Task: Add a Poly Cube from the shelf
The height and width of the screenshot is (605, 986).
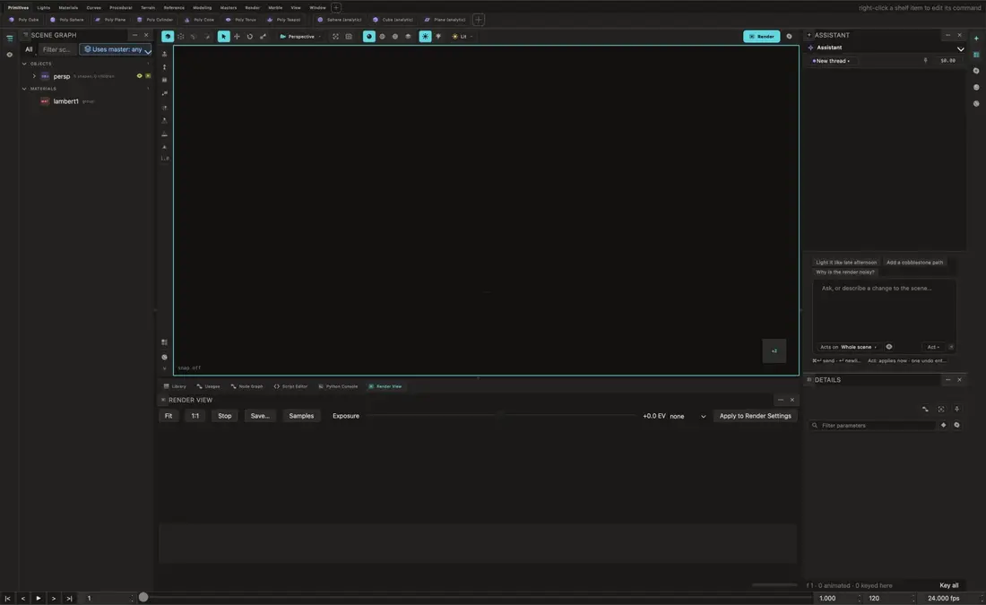Action: point(24,20)
